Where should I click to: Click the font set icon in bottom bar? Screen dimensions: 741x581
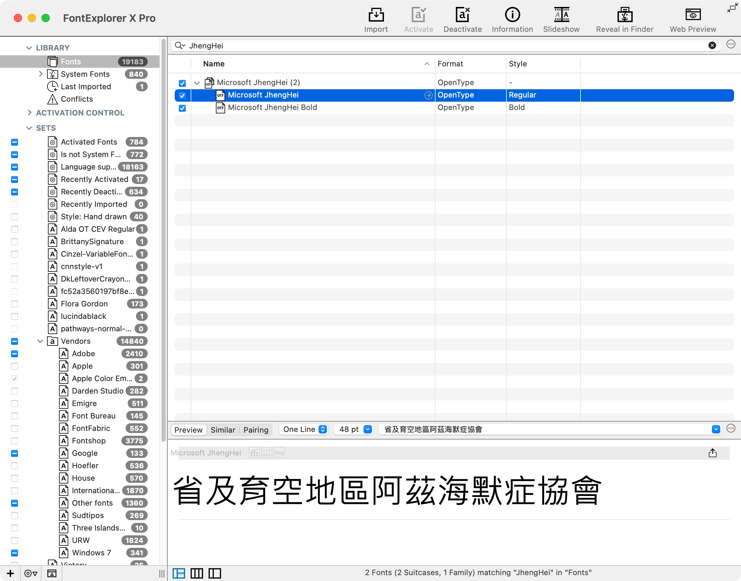[x=52, y=573]
